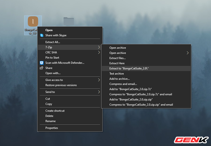Choose Compress to "BongoCatSuite_2.0.zip.7z" and email
This screenshot has width=211, height=146.
click(x=146, y=94)
